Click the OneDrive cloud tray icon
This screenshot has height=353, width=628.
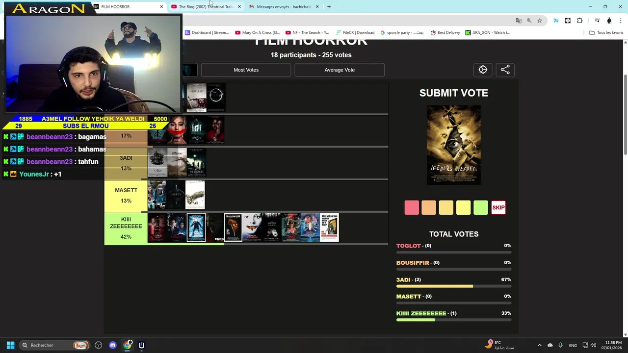pos(550,345)
